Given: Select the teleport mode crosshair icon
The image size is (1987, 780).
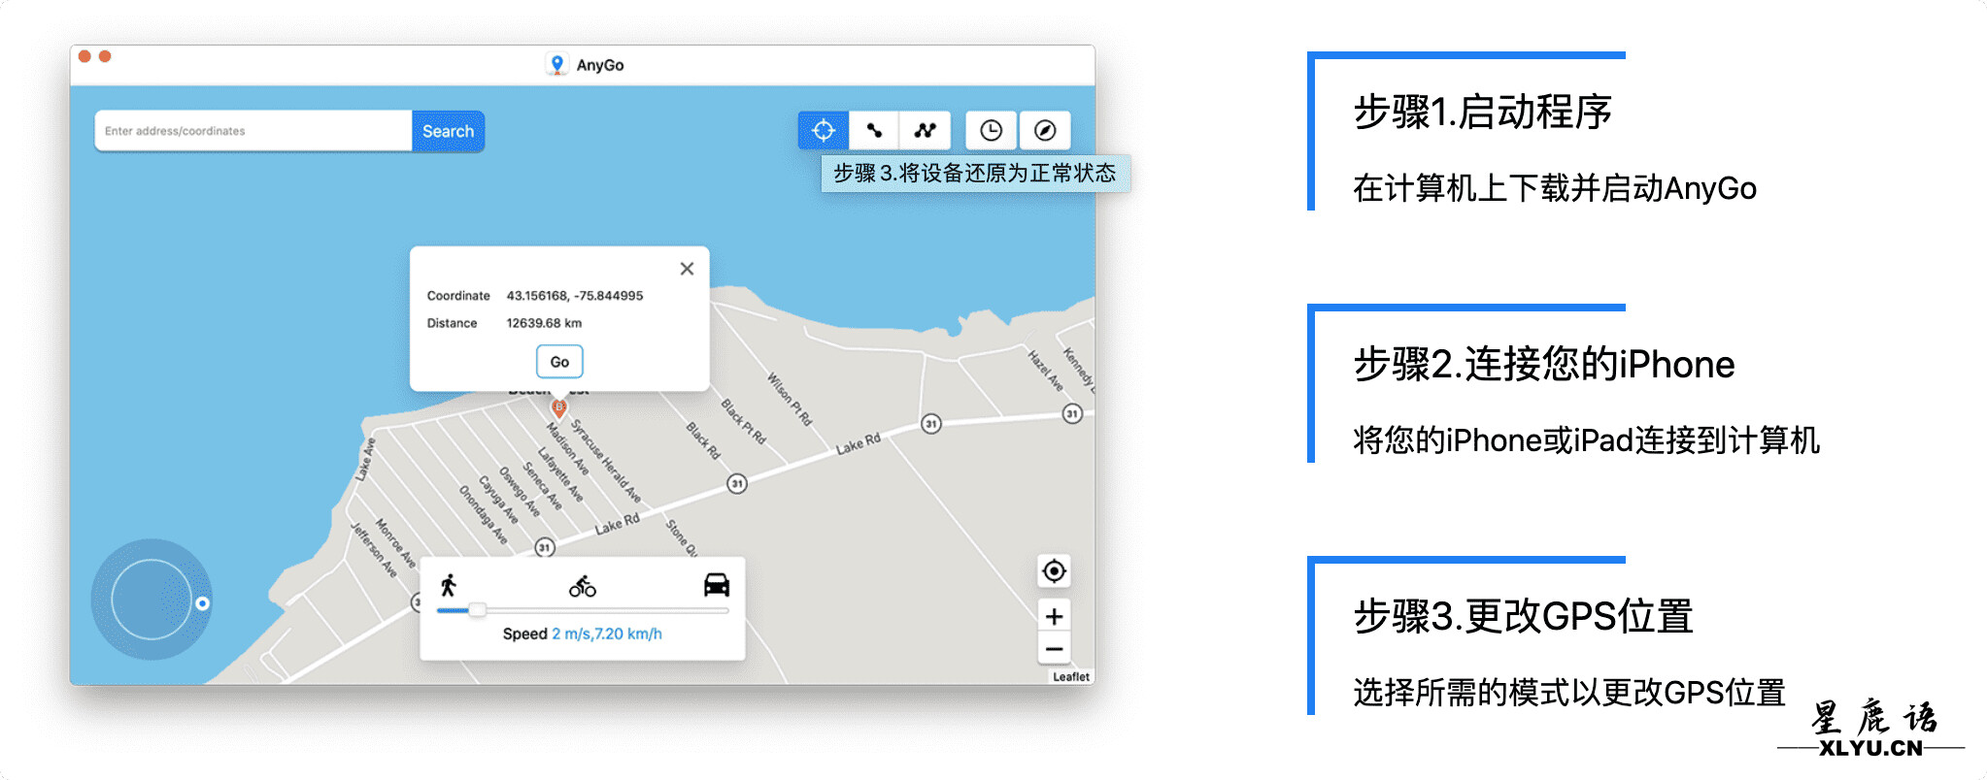Looking at the screenshot, I should pos(824,130).
